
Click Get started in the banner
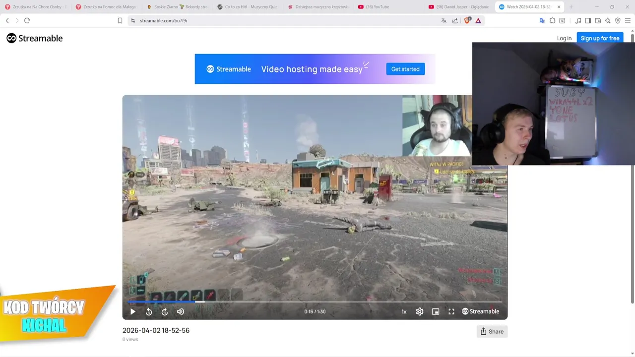click(405, 69)
